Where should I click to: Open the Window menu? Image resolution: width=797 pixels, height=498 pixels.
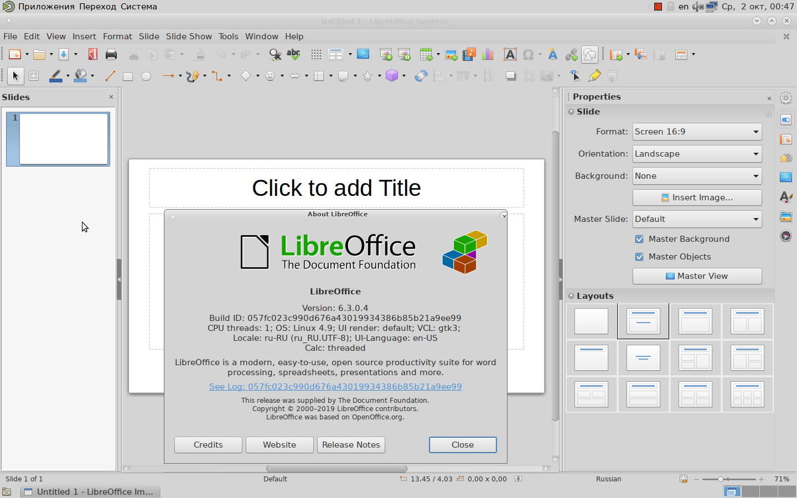(x=262, y=37)
